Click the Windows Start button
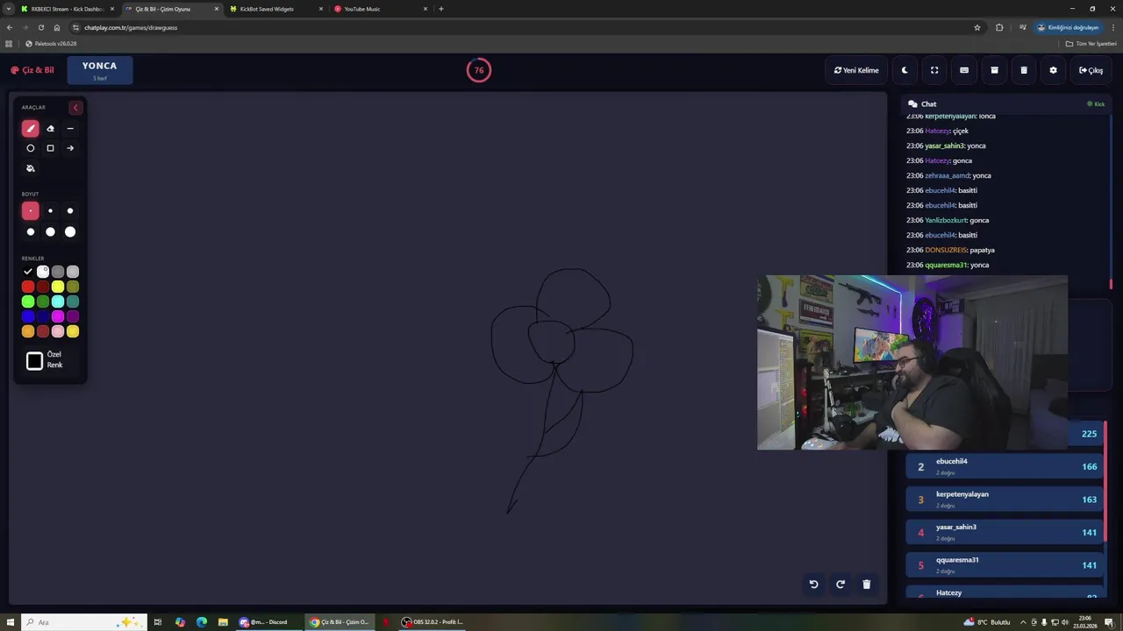This screenshot has height=631, width=1123. (x=8, y=622)
